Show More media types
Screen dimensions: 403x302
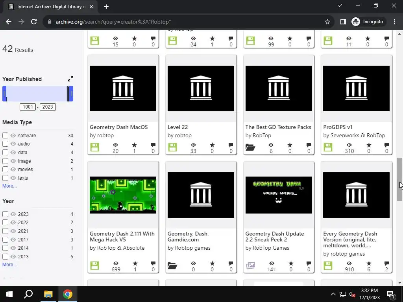[x=9, y=186]
